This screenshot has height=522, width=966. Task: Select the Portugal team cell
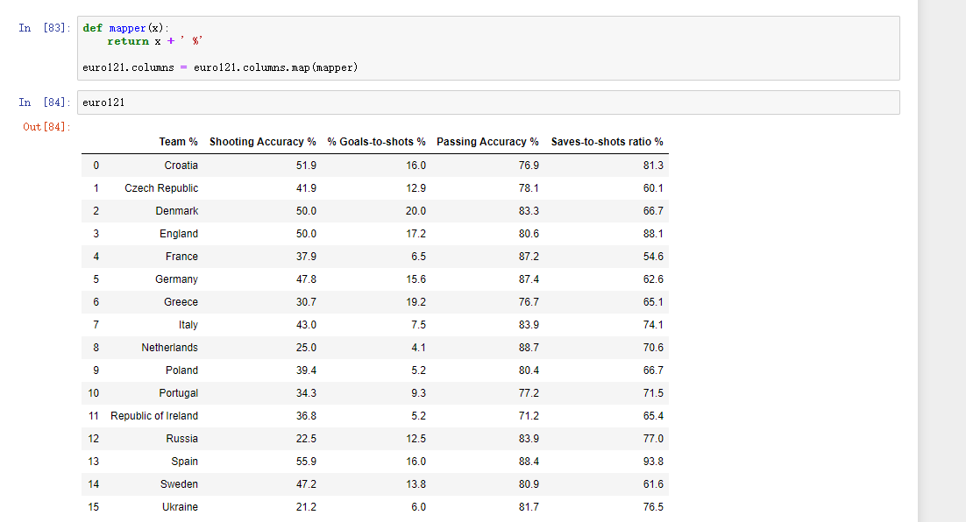point(179,393)
